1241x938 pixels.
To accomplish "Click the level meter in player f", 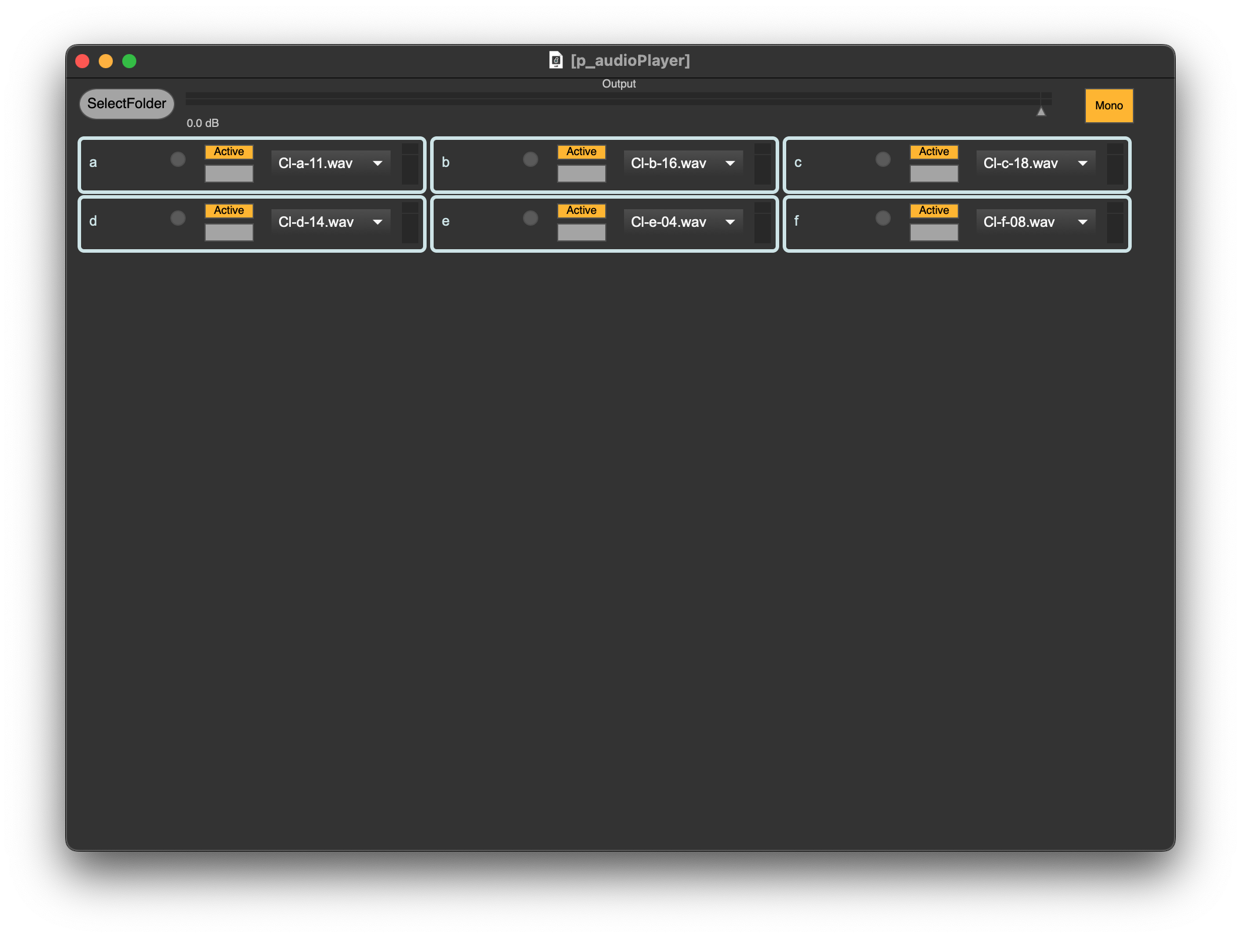I will click(1115, 223).
